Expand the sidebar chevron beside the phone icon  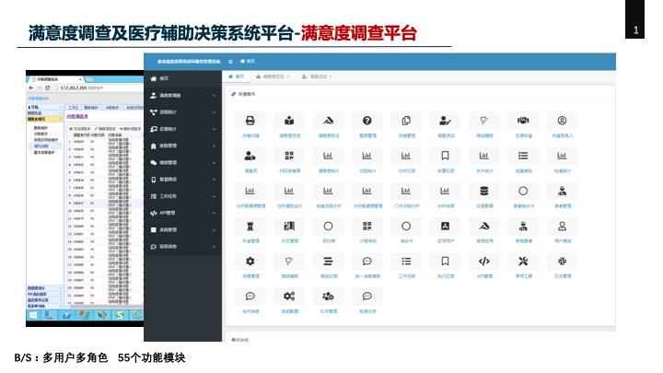tap(214, 180)
